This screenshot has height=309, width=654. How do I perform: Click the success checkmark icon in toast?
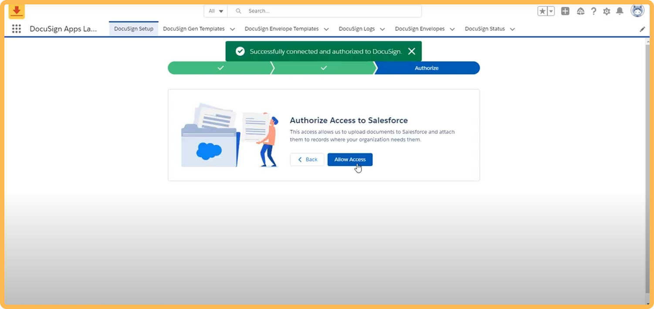point(240,51)
